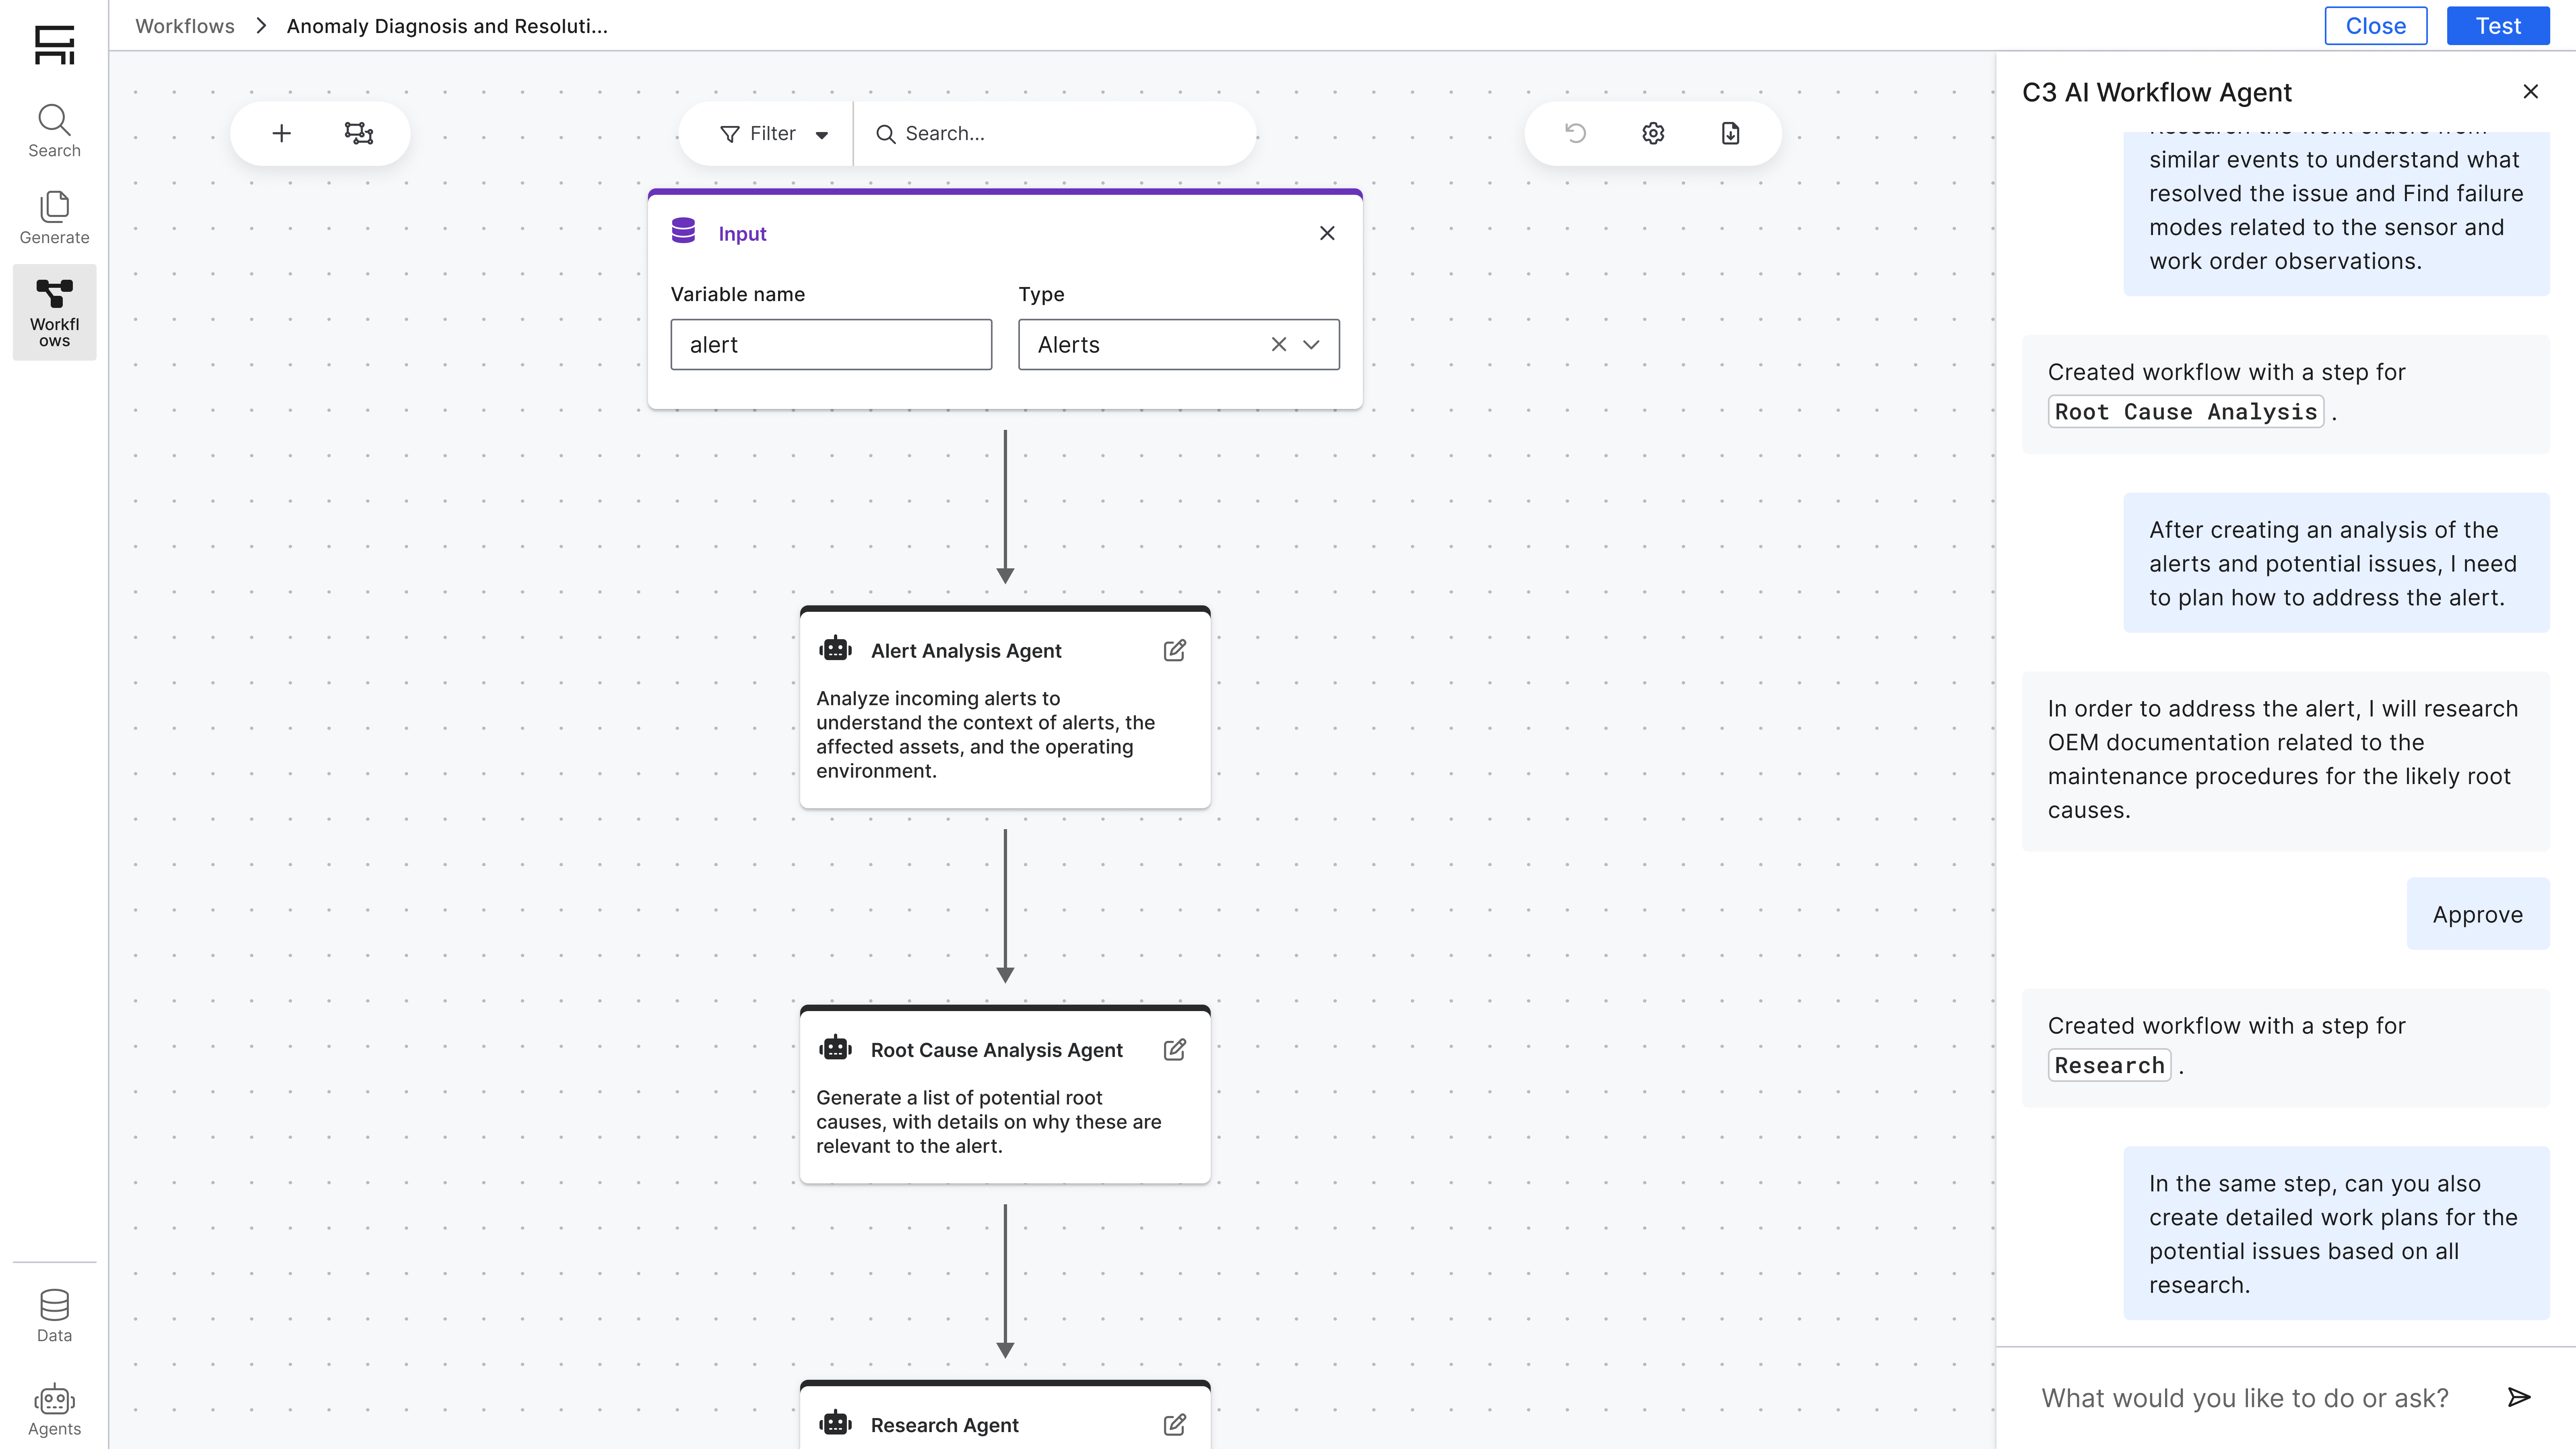The width and height of the screenshot is (2576, 1449).
Task: Select the Workflows icon in sidebar
Action: point(54,311)
